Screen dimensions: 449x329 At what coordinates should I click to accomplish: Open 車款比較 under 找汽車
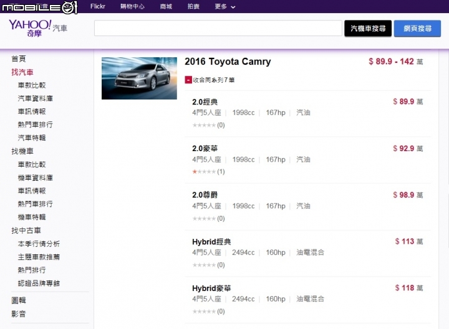pos(32,85)
